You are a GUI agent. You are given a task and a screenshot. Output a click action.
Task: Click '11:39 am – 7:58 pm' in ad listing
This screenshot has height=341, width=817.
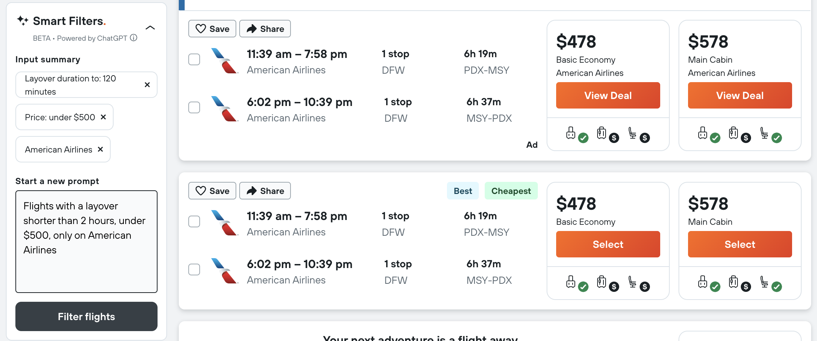tap(297, 54)
